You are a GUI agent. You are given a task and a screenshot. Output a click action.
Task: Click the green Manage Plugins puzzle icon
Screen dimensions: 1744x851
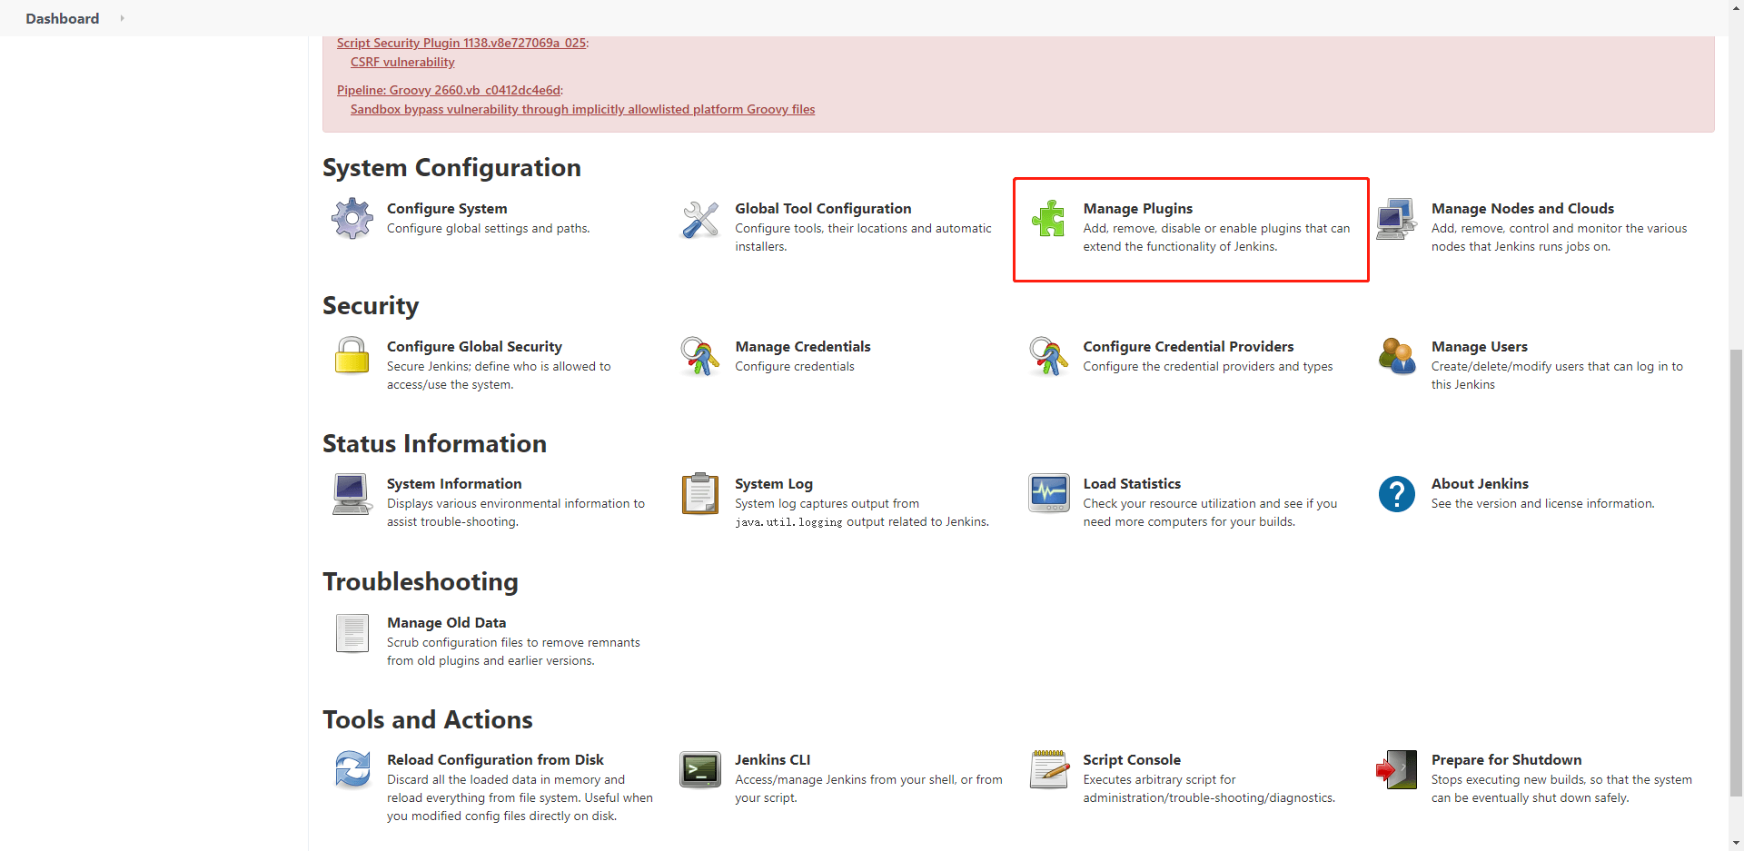1048,219
